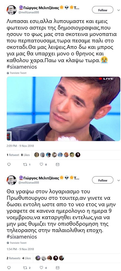Open the LIVE TV photo in first tweet
This screenshot has width=121, height=271.
pyautogui.click(x=63, y=109)
